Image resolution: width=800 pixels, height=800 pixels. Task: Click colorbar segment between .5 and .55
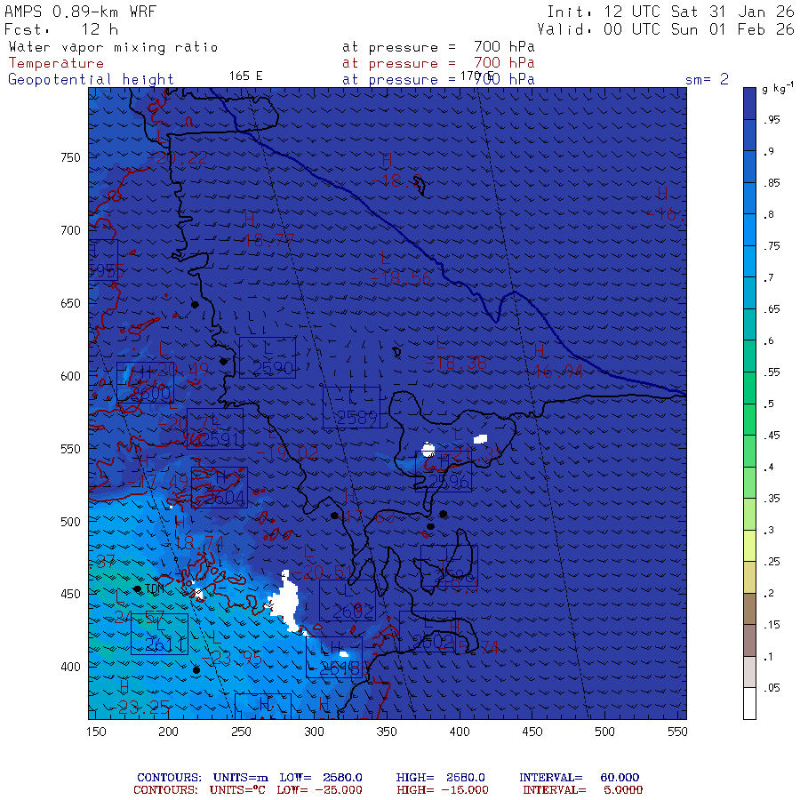749,388
